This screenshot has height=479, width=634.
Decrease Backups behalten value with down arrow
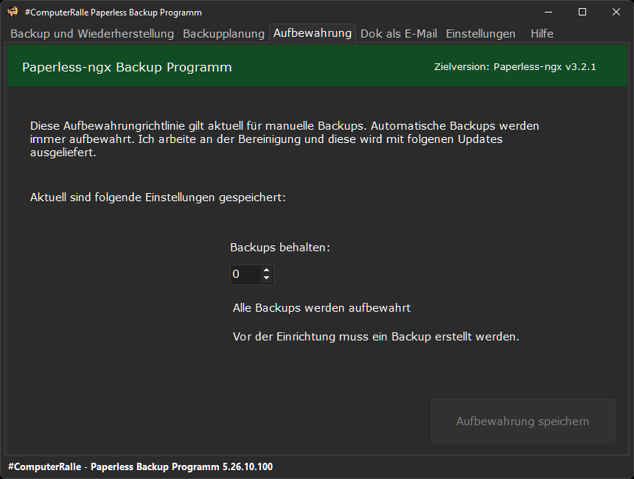coord(266,278)
